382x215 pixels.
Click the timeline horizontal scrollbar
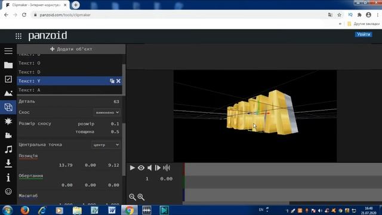pyautogui.click(x=236, y=203)
